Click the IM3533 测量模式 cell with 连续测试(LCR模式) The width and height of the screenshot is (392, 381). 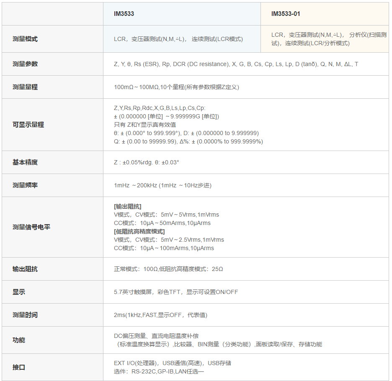coord(178,39)
